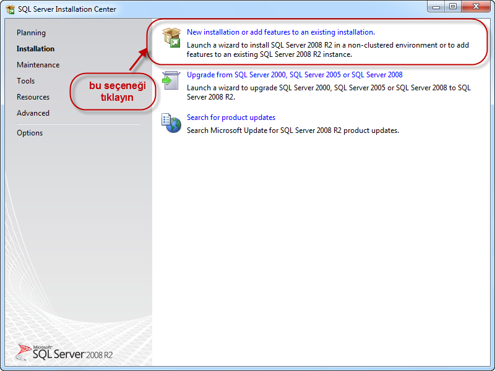Click the Upgrade from SQL Server icon

(x=171, y=80)
